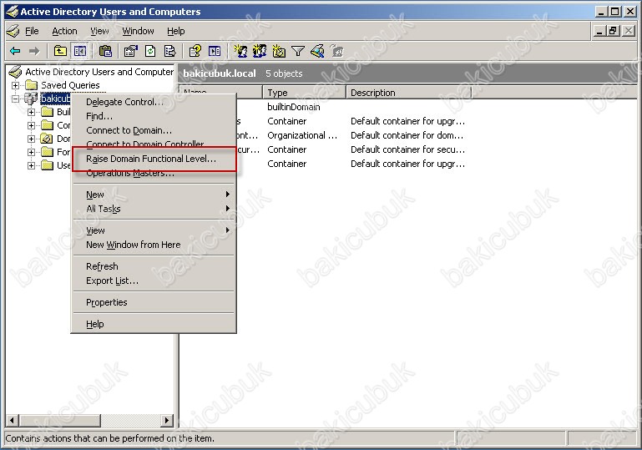Choose Operations Masters from context menu
642x450 pixels.
(154, 173)
